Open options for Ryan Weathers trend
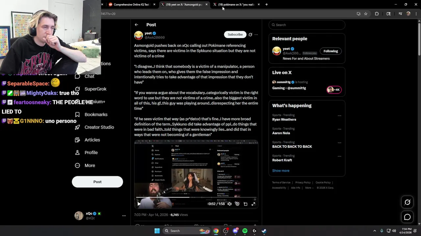This screenshot has height=236, width=421. 339,116
